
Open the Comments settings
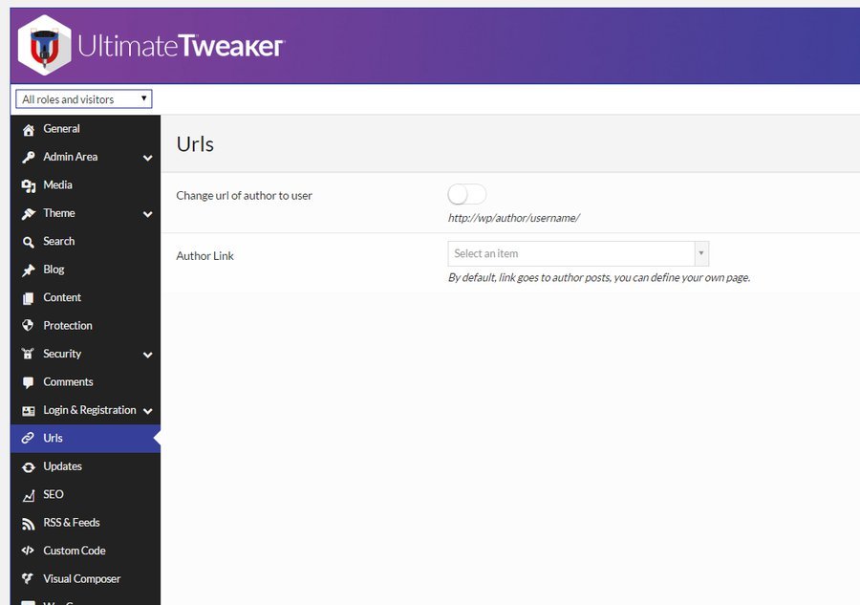point(86,381)
